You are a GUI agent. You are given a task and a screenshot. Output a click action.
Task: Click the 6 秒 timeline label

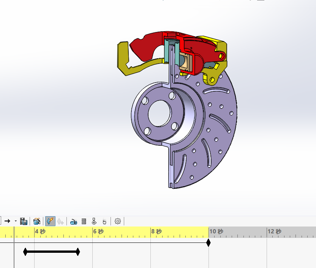pyautogui.click(x=98, y=231)
